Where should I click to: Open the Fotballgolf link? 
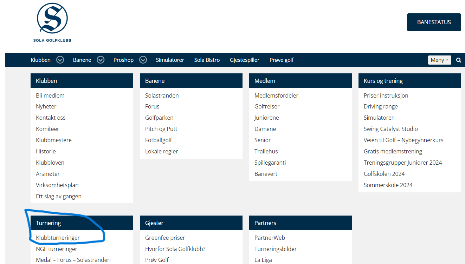click(x=159, y=140)
